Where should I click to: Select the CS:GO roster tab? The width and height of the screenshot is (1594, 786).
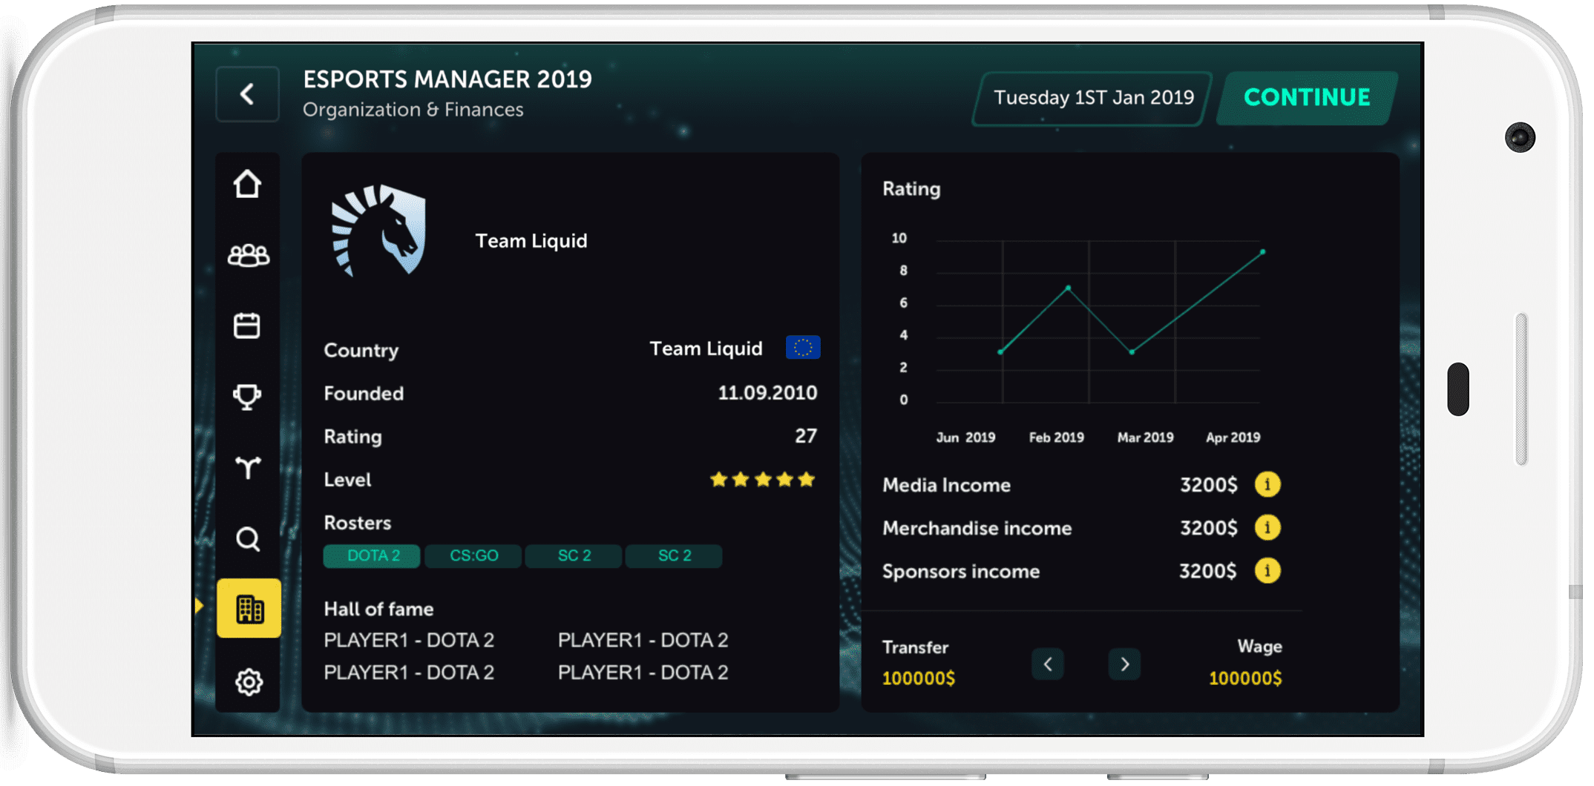coord(473,555)
